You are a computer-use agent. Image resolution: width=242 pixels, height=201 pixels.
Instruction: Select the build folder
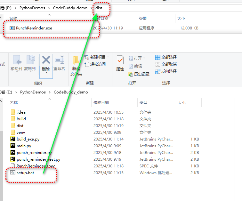point(18,119)
